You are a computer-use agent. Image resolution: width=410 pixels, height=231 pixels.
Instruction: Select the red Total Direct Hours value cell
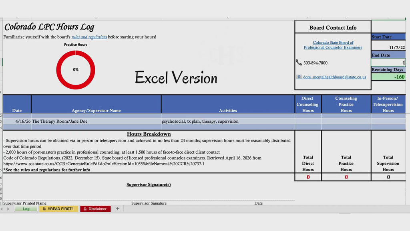tap(308, 177)
